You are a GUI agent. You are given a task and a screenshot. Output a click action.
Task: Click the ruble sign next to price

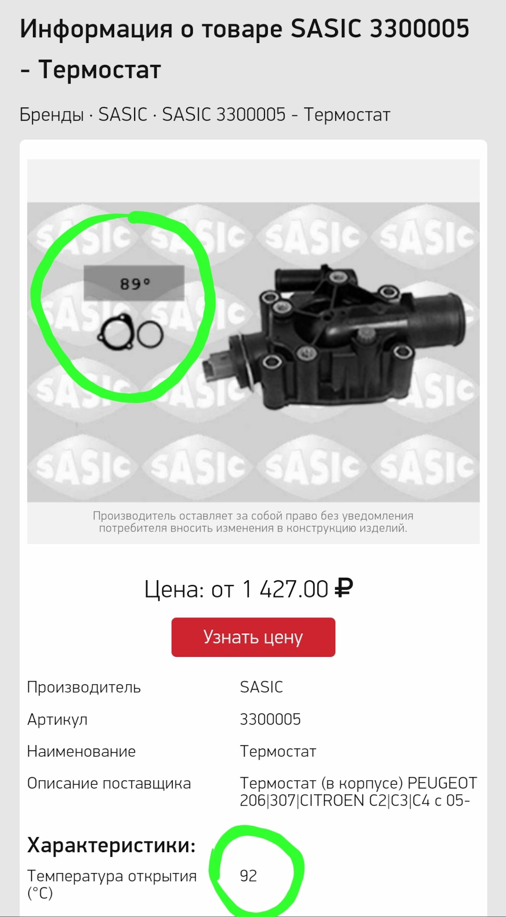344,588
